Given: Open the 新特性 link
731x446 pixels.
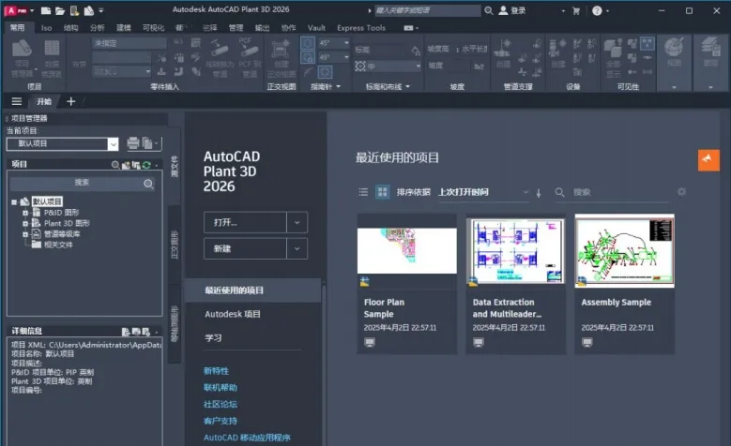Looking at the screenshot, I should tap(216, 371).
